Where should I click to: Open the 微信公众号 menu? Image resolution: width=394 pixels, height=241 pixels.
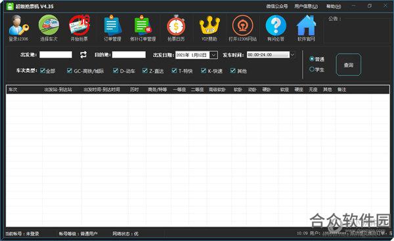(x=277, y=7)
